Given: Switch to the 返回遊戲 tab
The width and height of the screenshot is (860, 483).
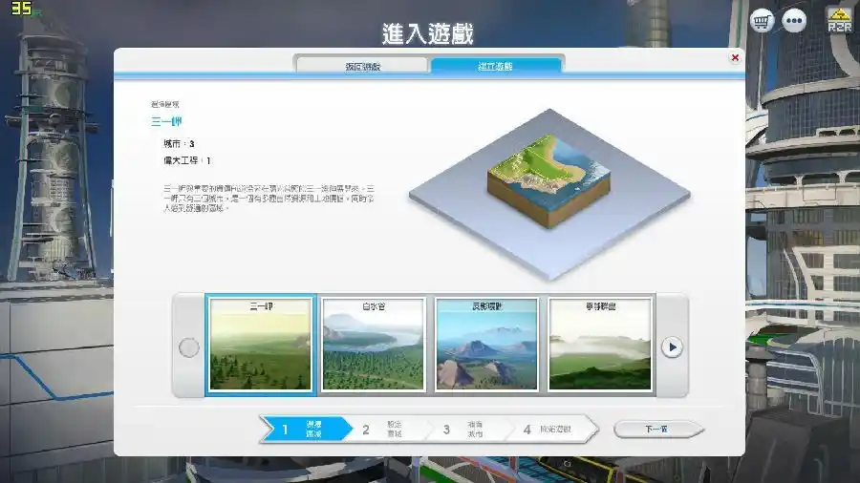Looking at the screenshot, I should tap(362, 66).
